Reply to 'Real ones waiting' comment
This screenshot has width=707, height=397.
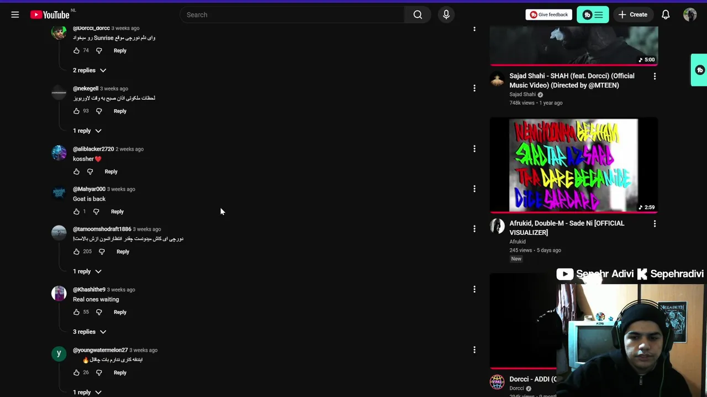point(120,312)
